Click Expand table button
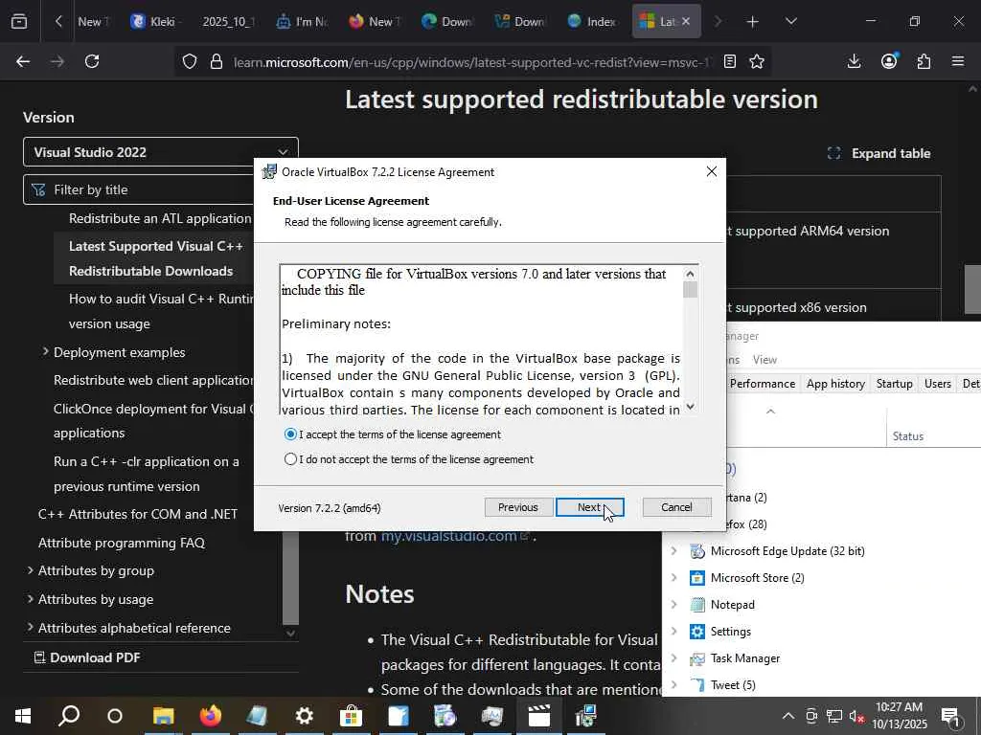Viewport: 981px width, 735px height. (878, 153)
